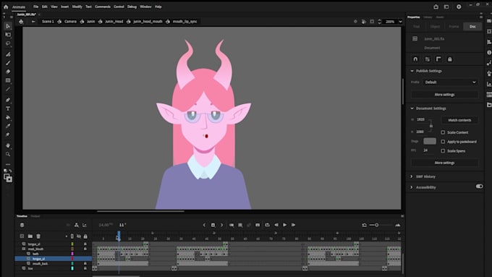Open the three-dots Edit Toolbar button
The width and height of the screenshot is (492, 277).
pyautogui.click(x=8, y=164)
